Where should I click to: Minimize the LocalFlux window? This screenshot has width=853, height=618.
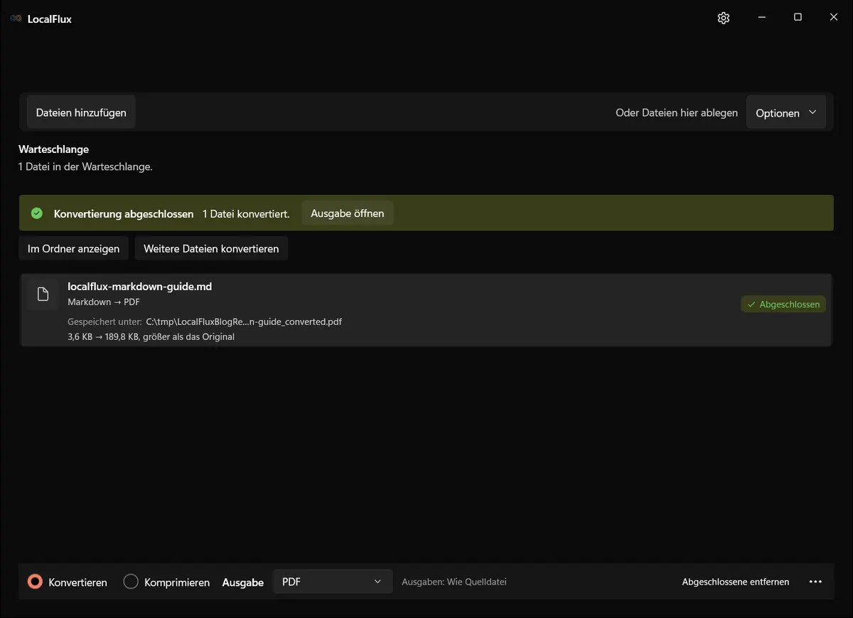point(761,18)
